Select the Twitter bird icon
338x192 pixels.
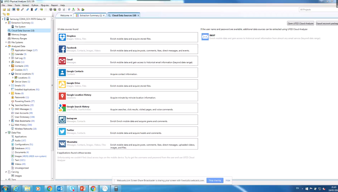[62, 132]
